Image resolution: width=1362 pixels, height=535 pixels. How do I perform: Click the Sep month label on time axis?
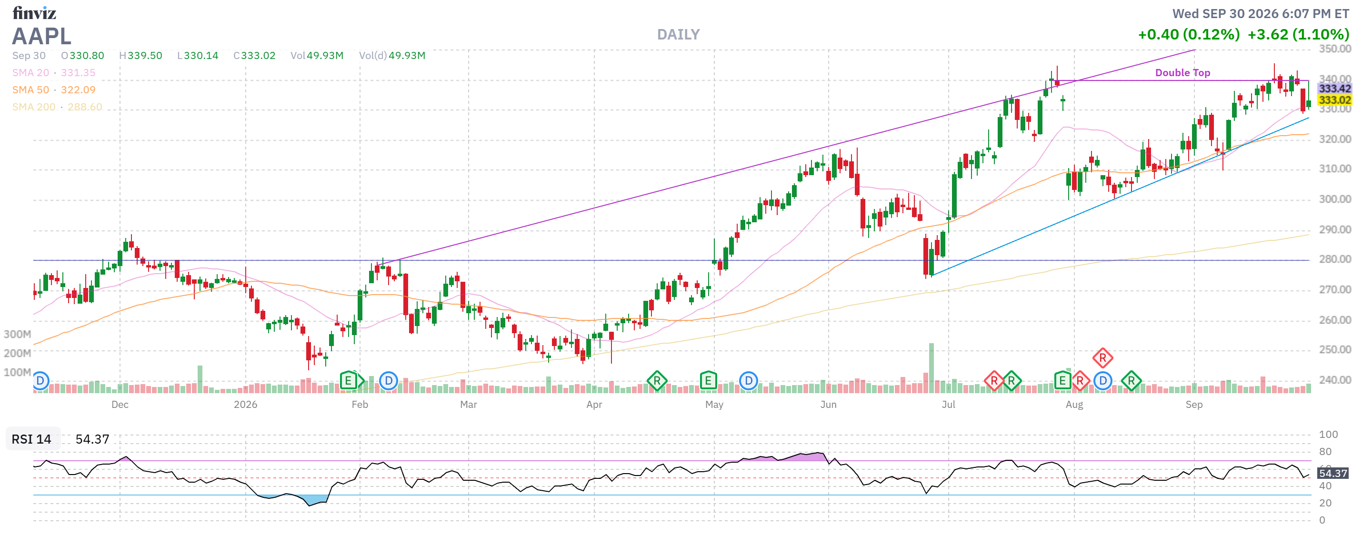(1193, 405)
